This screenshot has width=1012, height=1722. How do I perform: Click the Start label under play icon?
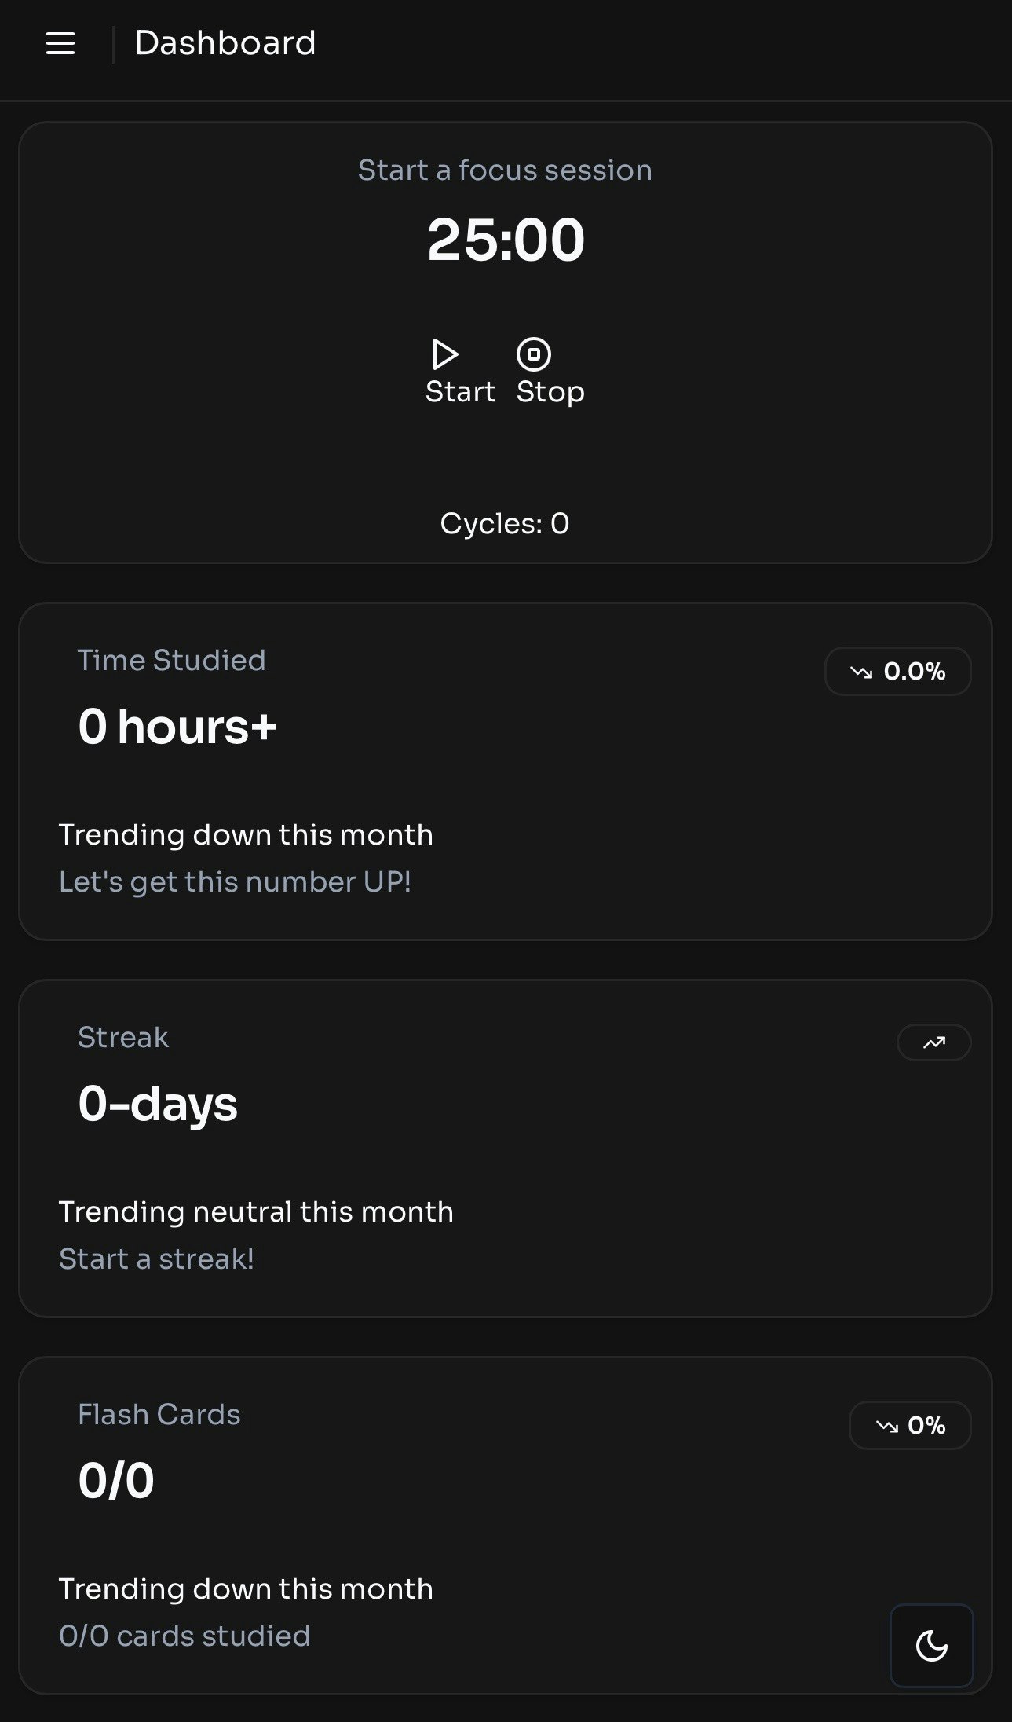[x=461, y=391]
